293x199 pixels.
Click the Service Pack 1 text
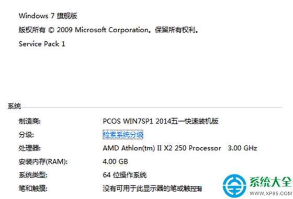[42, 44]
